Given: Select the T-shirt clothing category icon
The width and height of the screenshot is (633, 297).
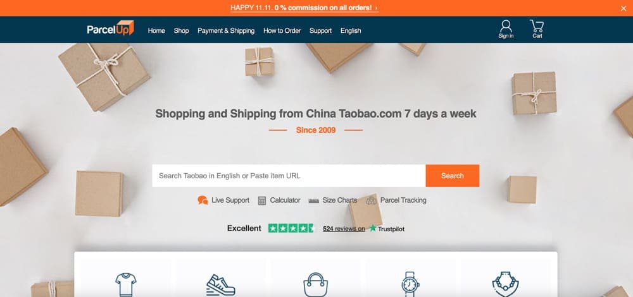Looking at the screenshot, I should click(x=125, y=284).
